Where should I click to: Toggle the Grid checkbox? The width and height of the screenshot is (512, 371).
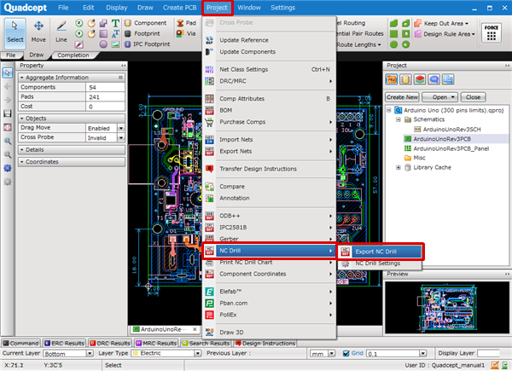tap(346, 353)
